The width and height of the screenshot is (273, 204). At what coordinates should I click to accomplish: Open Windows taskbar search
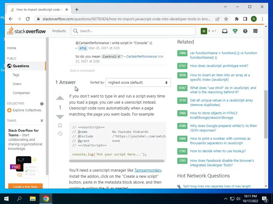tap(19, 198)
